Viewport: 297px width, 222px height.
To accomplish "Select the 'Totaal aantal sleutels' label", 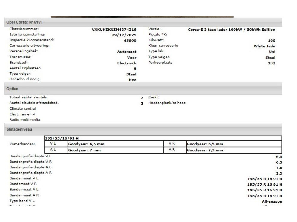I will (28, 97).
